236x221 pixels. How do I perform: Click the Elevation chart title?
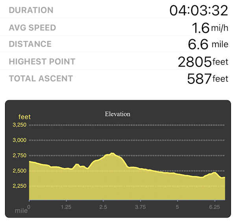click(118, 114)
